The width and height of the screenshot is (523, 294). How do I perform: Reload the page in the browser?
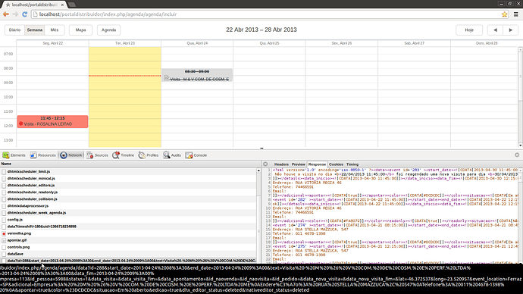(24, 14)
